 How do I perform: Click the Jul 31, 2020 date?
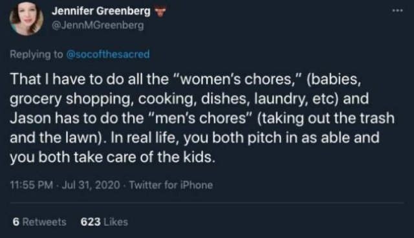[x=91, y=185]
